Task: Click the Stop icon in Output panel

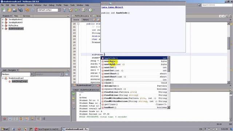Action: 74,103
